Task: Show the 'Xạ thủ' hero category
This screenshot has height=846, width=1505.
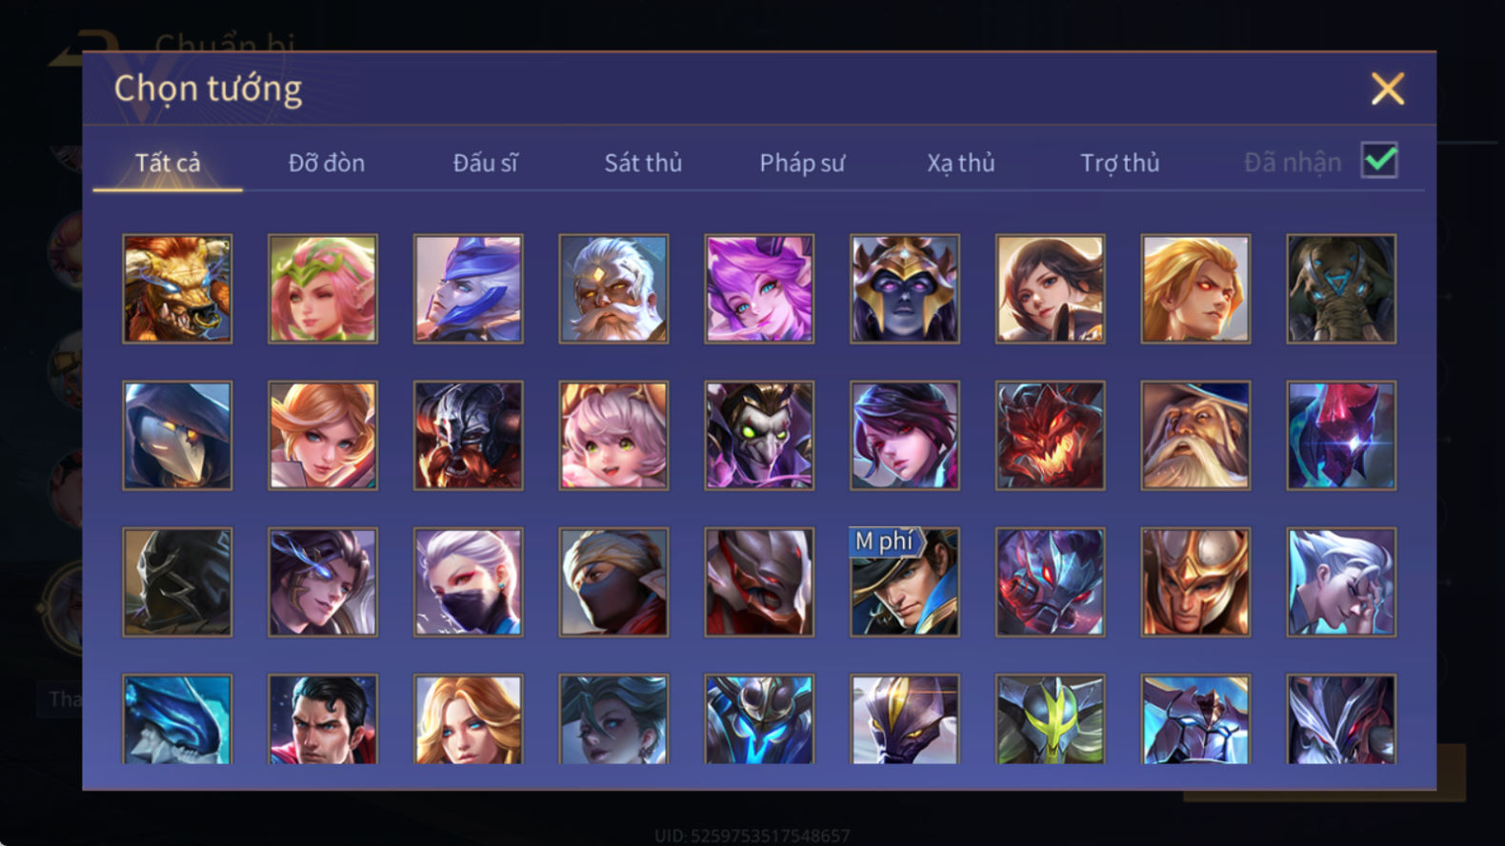Action: 961,163
